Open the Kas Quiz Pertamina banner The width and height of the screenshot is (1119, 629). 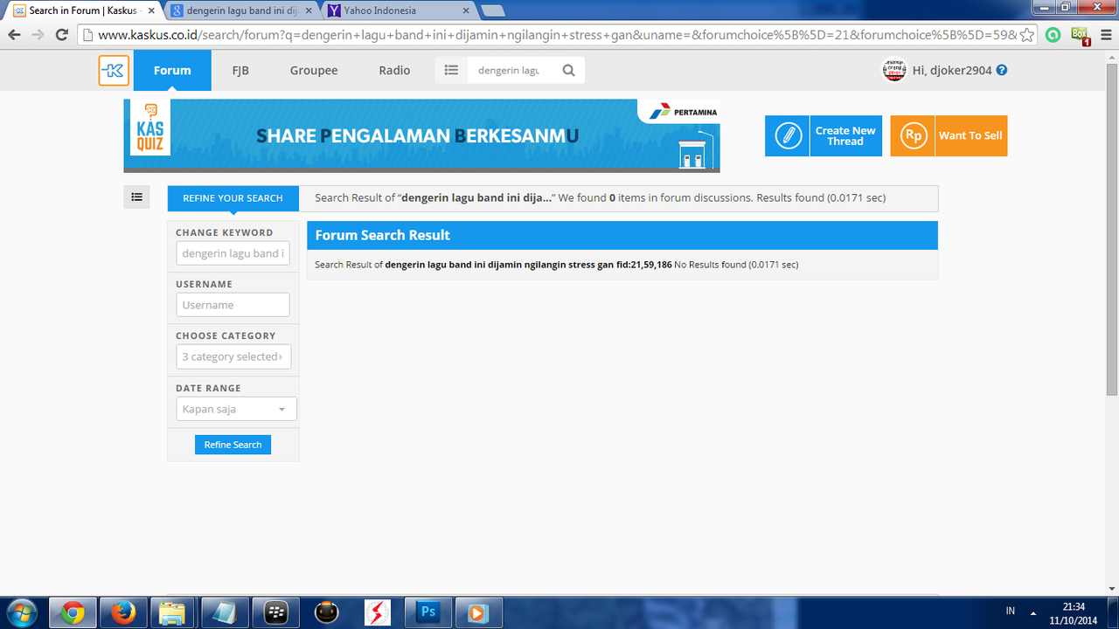[x=421, y=135]
